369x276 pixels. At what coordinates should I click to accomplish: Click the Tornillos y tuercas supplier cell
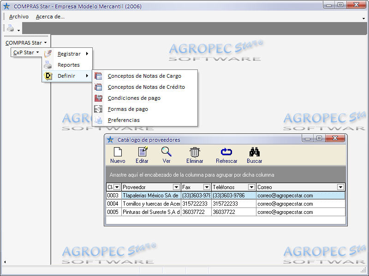point(151,204)
